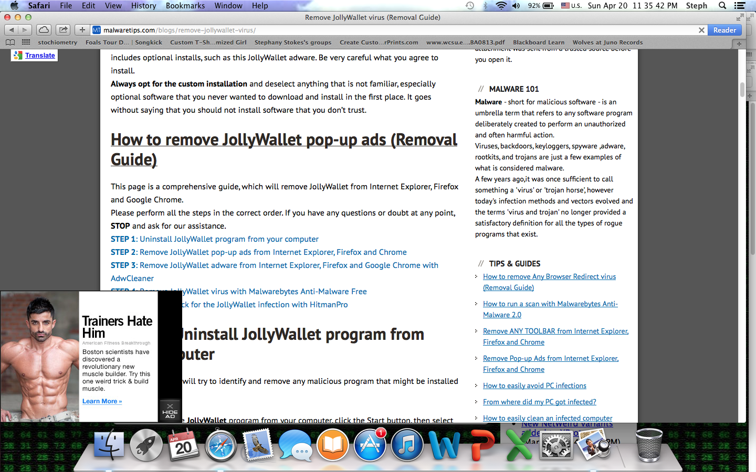Open the Apple menu
This screenshot has width=756, height=472.
(14, 6)
